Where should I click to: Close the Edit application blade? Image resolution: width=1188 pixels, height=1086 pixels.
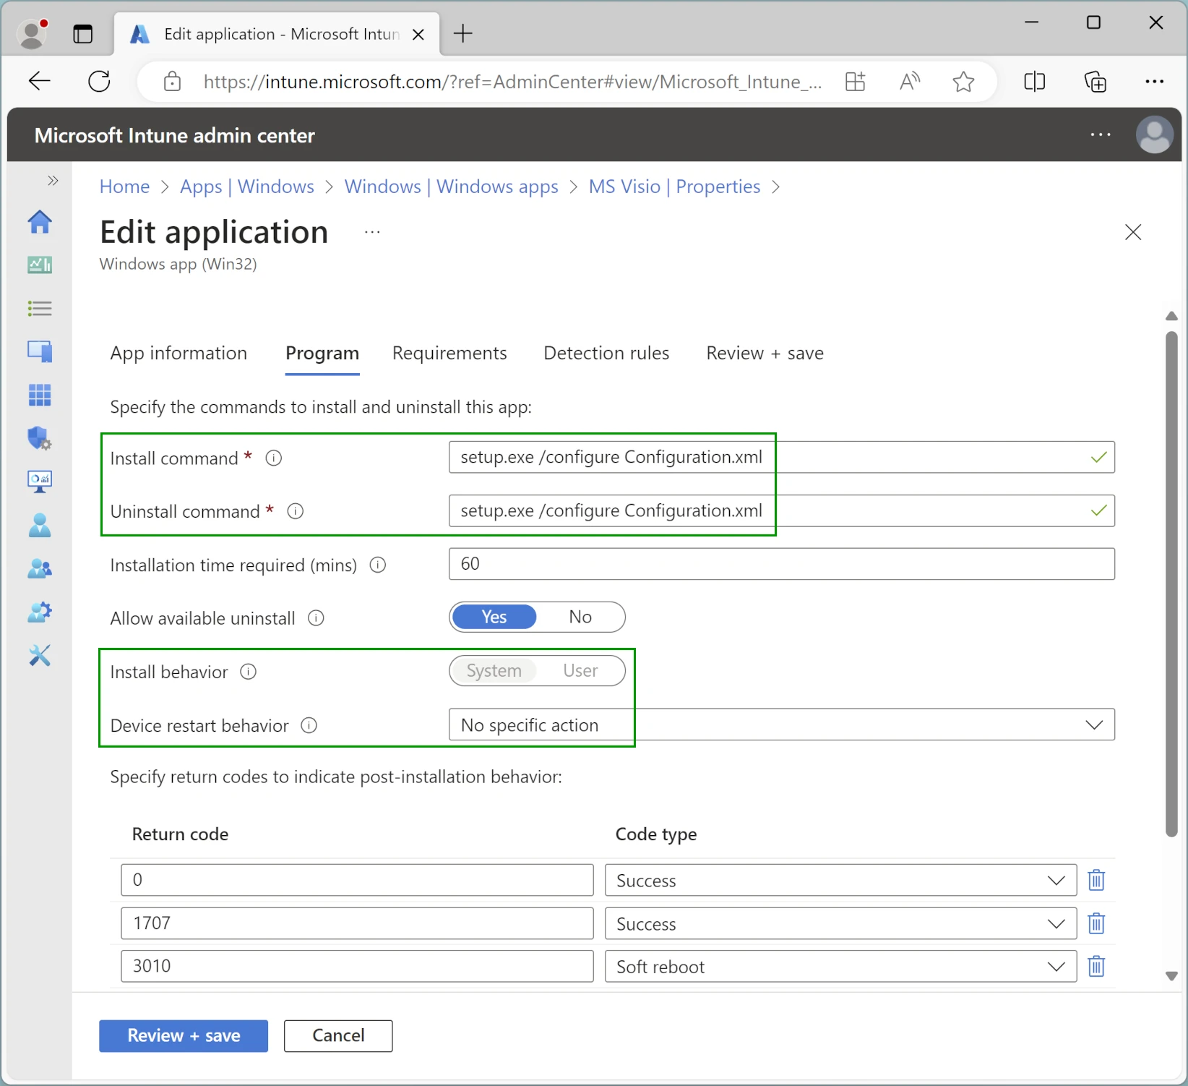click(x=1133, y=232)
